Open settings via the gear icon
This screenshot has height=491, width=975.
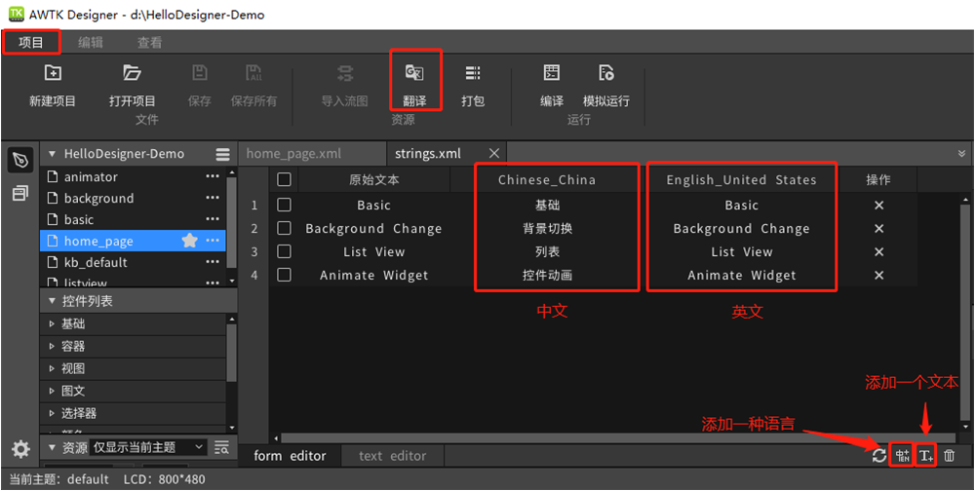(20, 448)
